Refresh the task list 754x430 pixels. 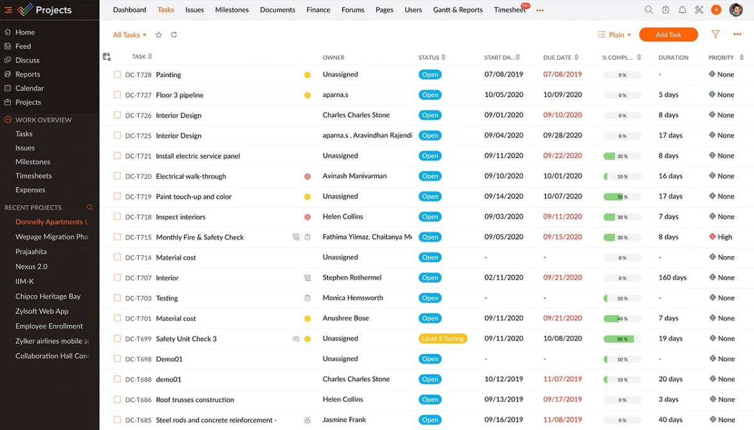coord(174,35)
